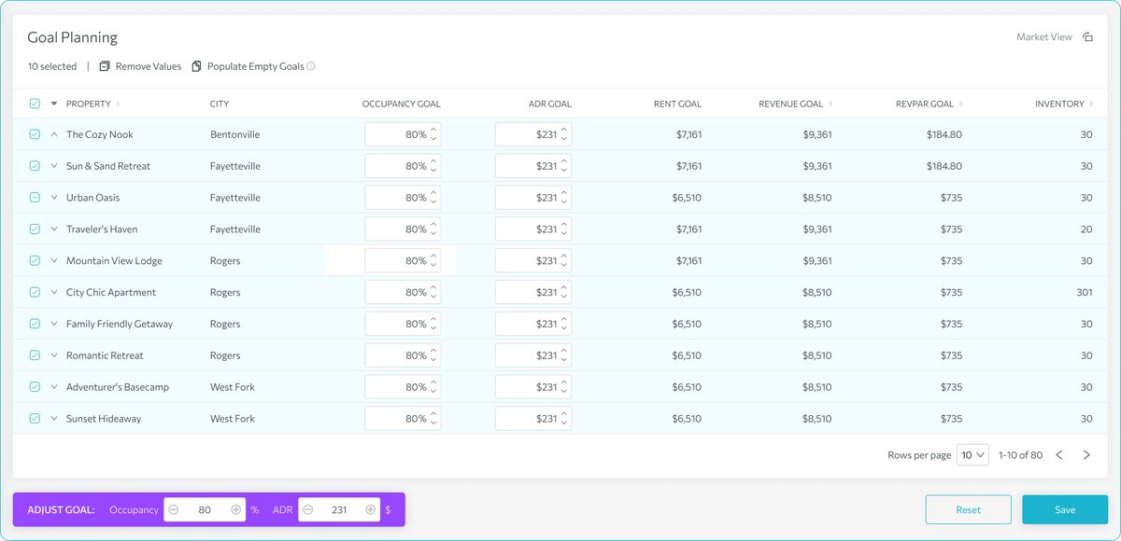Uncheck Family Friendly Getaway checkbox
1121x541 pixels.
pyautogui.click(x=35, y=324)
